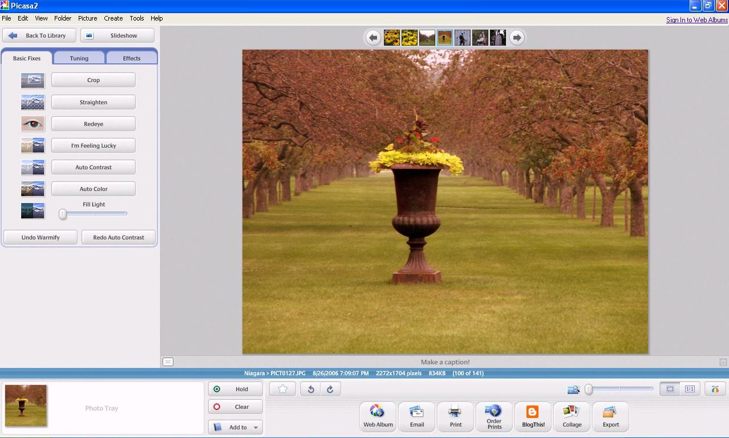Expand the Add to dropdown
This screenshot has height=438, width=729.
click(255, 427)
